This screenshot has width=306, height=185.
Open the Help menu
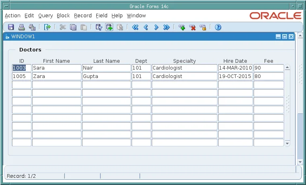point(117,16)
